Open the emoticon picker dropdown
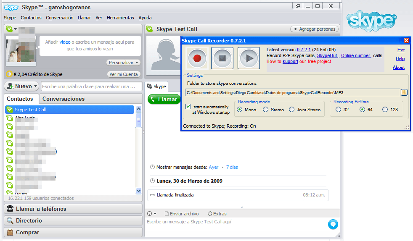Viewport: 413px width, 241px height. [152, 214]
